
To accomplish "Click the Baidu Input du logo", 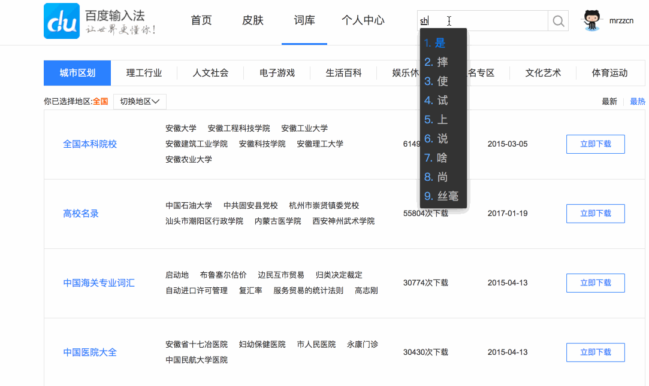I will (62, 21).
